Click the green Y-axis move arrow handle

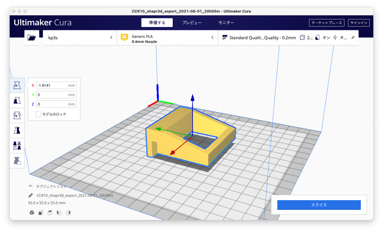[x=159, y=129]
